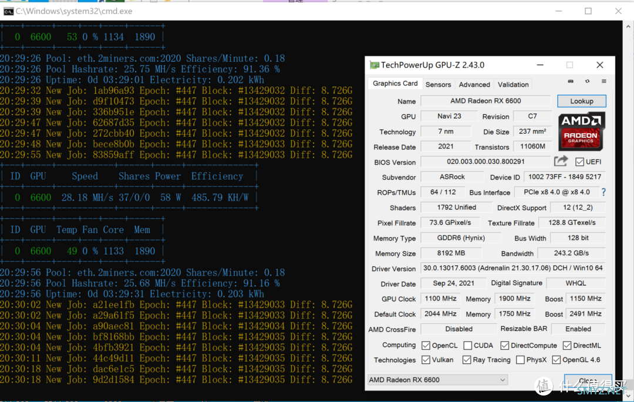
Task: Click the Transistors value 11060M
Action: pyautogui.click(x=532, y=147)
